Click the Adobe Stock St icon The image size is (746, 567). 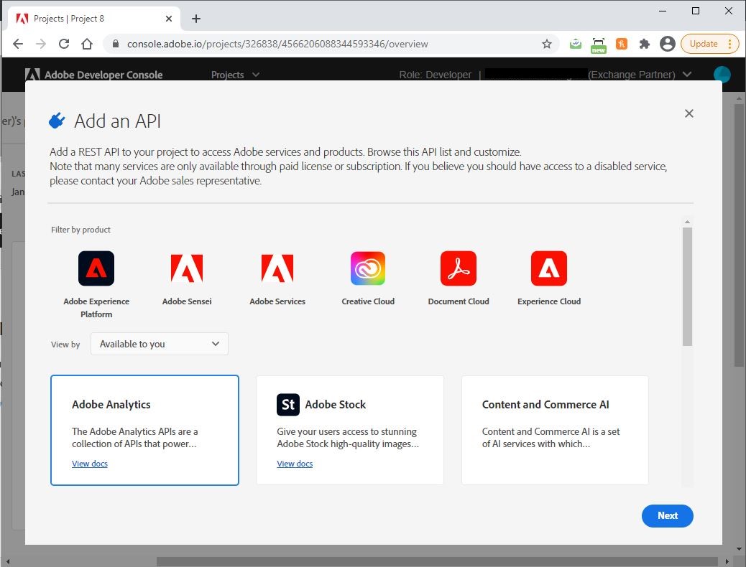click(x=288, y=405)
